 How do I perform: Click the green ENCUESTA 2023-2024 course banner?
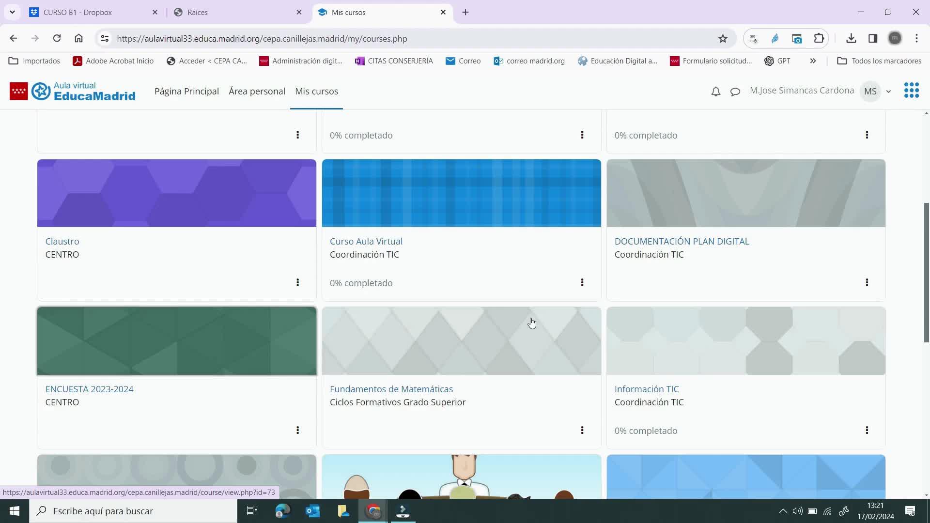click(177, 340)
